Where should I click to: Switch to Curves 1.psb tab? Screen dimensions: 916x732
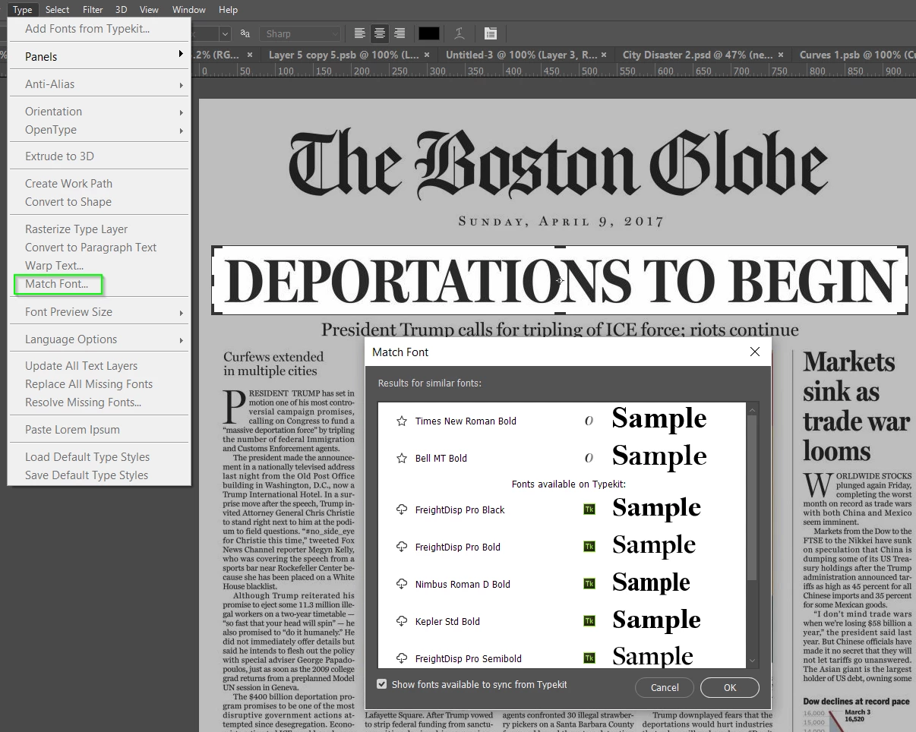tap(854, 55)
